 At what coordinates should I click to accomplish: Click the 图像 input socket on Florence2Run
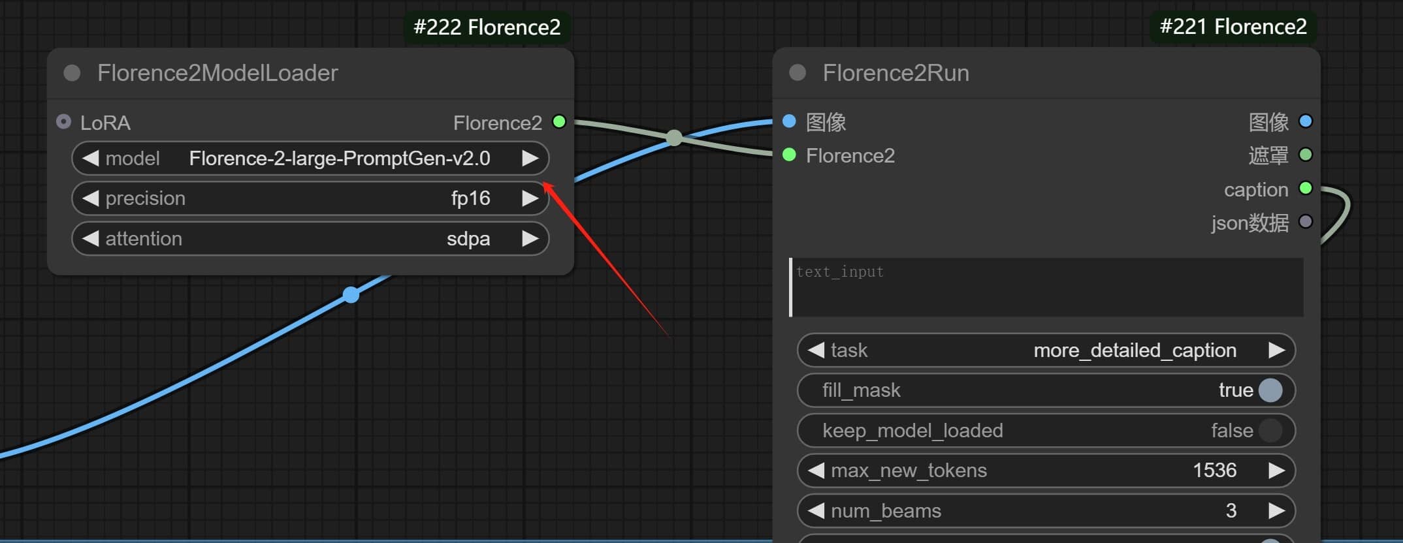click(789, 121)
